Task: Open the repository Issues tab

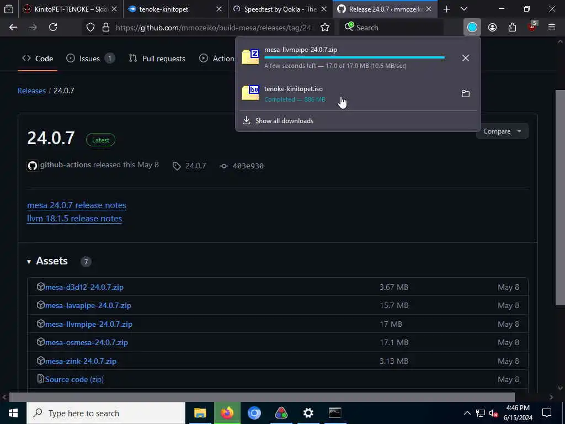Action: coord(90,59)
